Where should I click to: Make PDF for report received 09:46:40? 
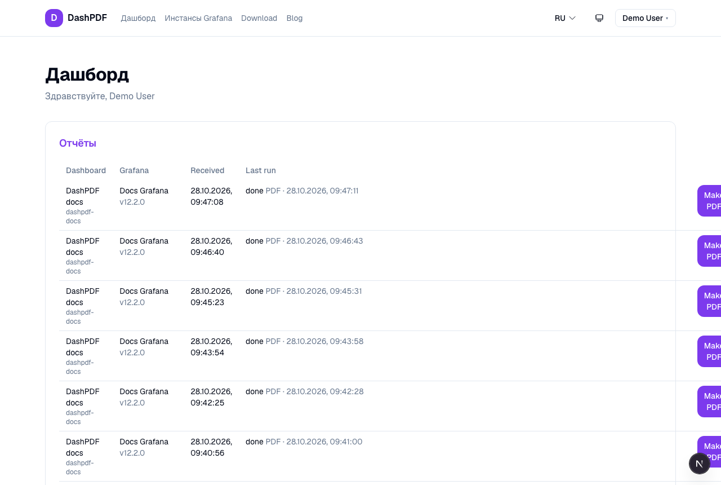709,251
